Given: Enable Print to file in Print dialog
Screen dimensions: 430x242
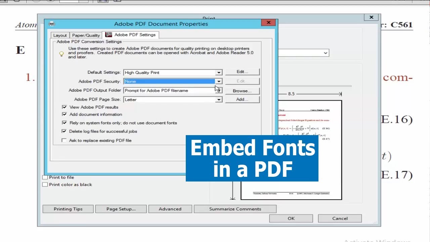Looking at the screenshot, I should coord(45,177).
